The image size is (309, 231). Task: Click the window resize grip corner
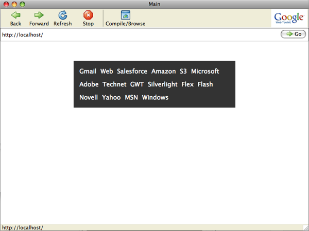click(x=305, y=227)
